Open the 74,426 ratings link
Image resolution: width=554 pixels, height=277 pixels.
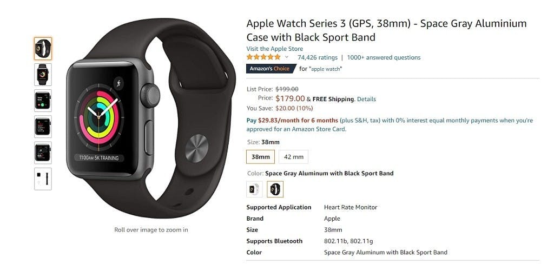(317, 57)
